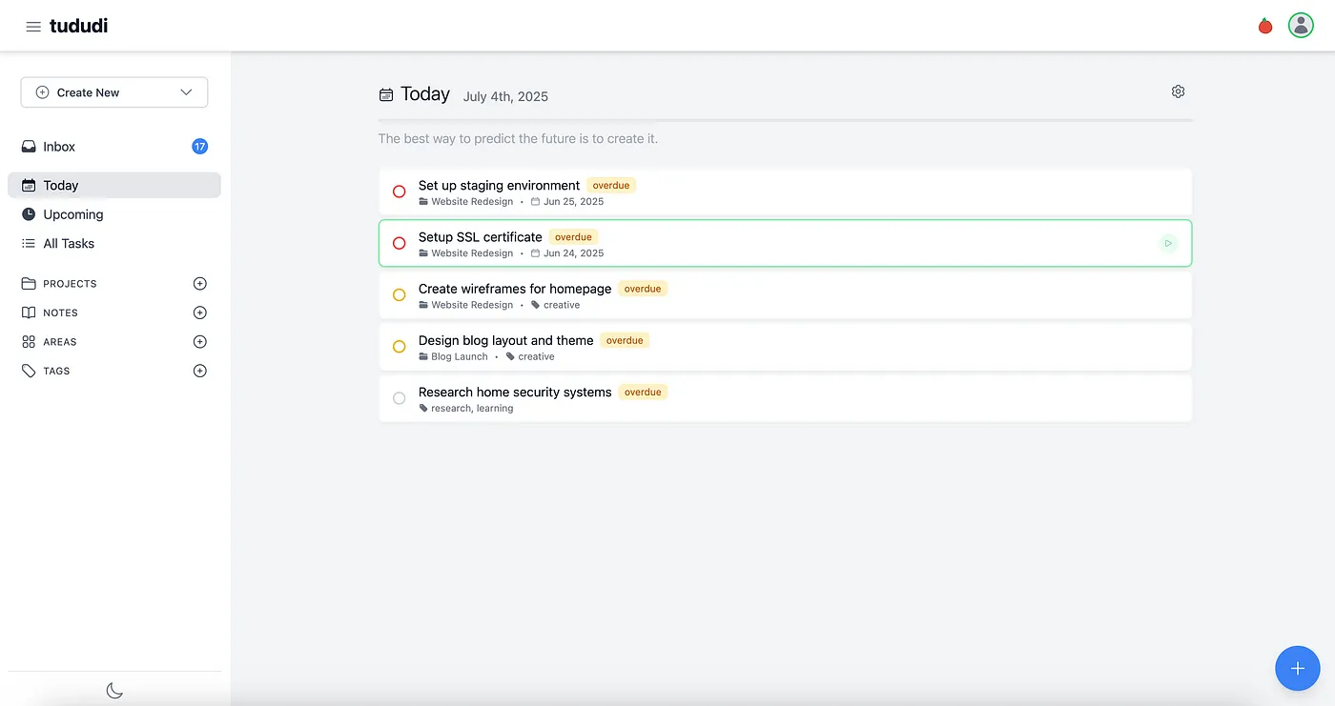Expand the Create New dropdown
1335x706 pixels.
[x=186, y=92]
